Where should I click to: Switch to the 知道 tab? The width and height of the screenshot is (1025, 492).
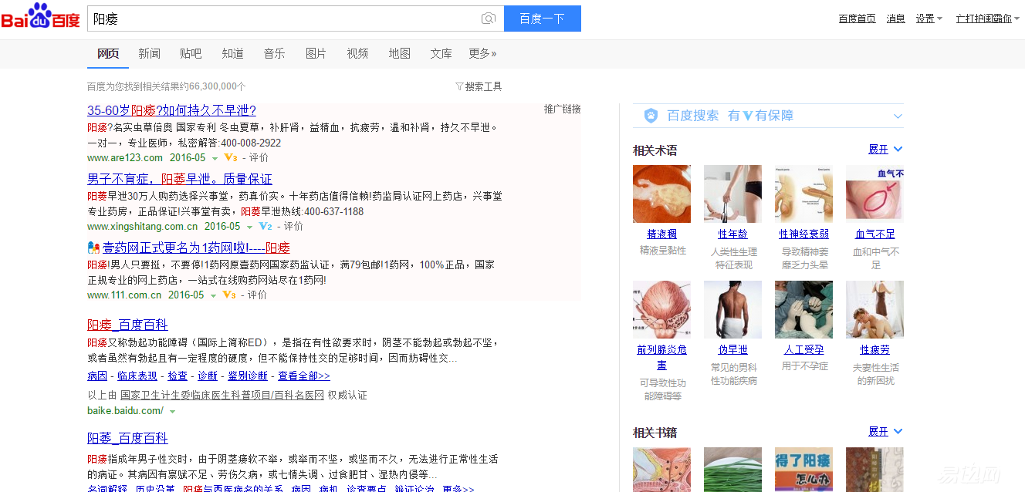click(232, 53)
